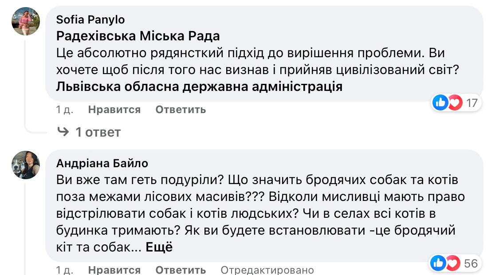The width and height of the screenshot is (495, 275).
Task: Open the Sofia Panylo profile name link
Action: (90, 20)
